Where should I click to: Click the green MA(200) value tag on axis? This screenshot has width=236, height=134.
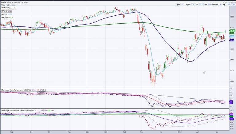[232, 33]
